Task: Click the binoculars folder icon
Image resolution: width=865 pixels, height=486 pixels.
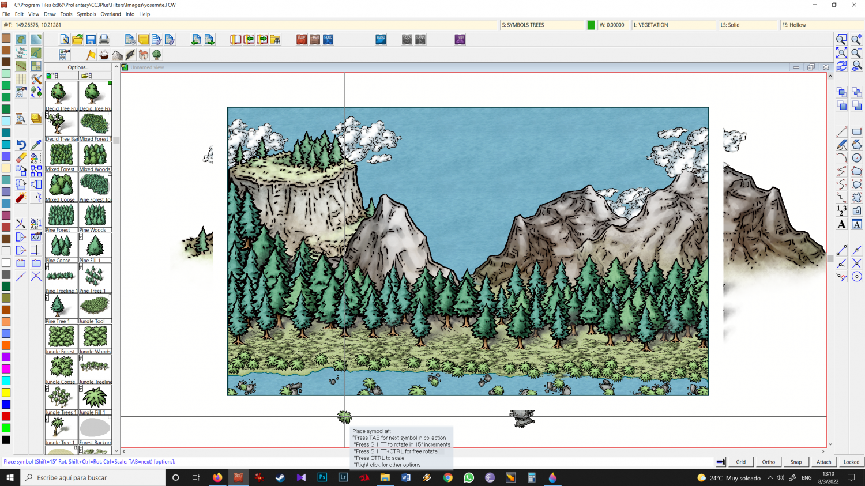Action: [x=275, y=39]
